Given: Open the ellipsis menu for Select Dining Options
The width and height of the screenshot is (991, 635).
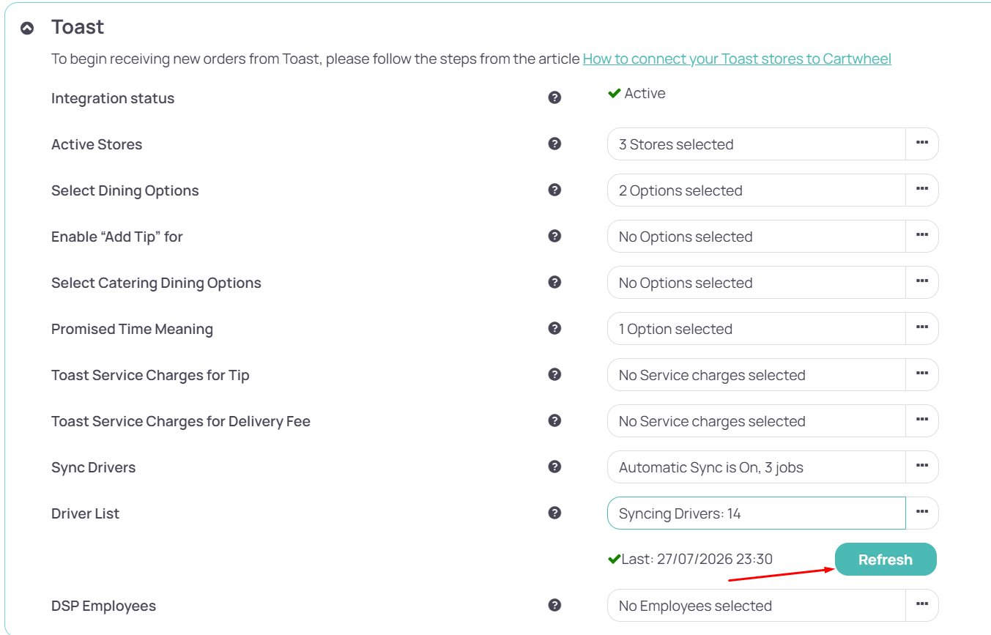Looking at the screenshot, I should tap(922, 190).
